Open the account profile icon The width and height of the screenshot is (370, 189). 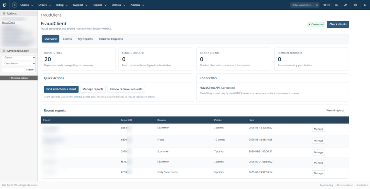click(365, 5)
